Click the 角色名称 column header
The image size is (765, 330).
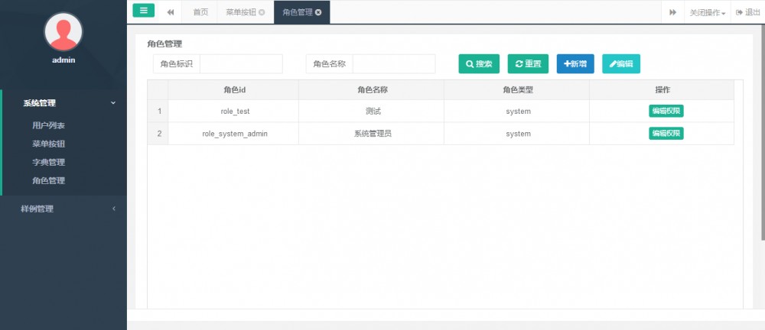click(371, 89)
